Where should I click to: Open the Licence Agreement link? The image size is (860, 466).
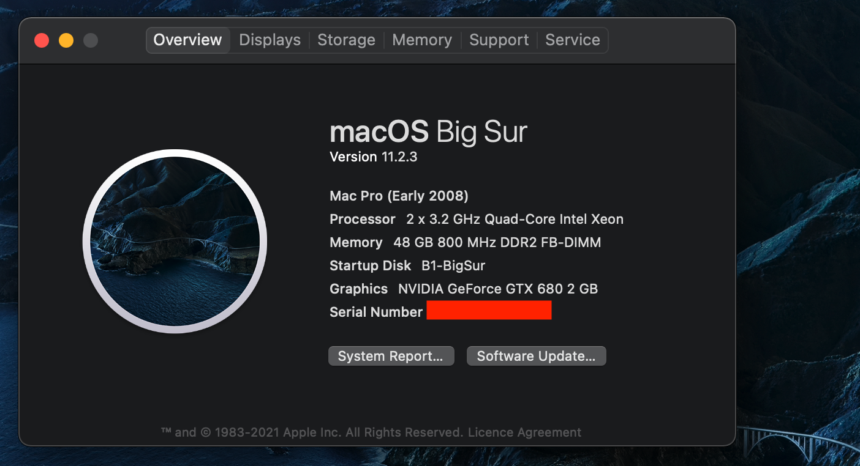tap(524, 432)
